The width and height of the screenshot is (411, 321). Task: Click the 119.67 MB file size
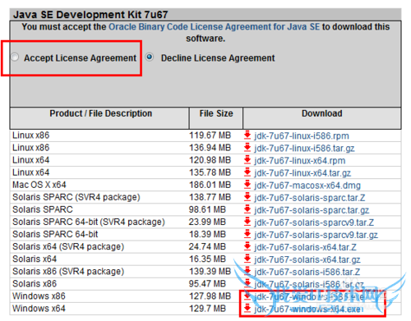coord(210,135)
